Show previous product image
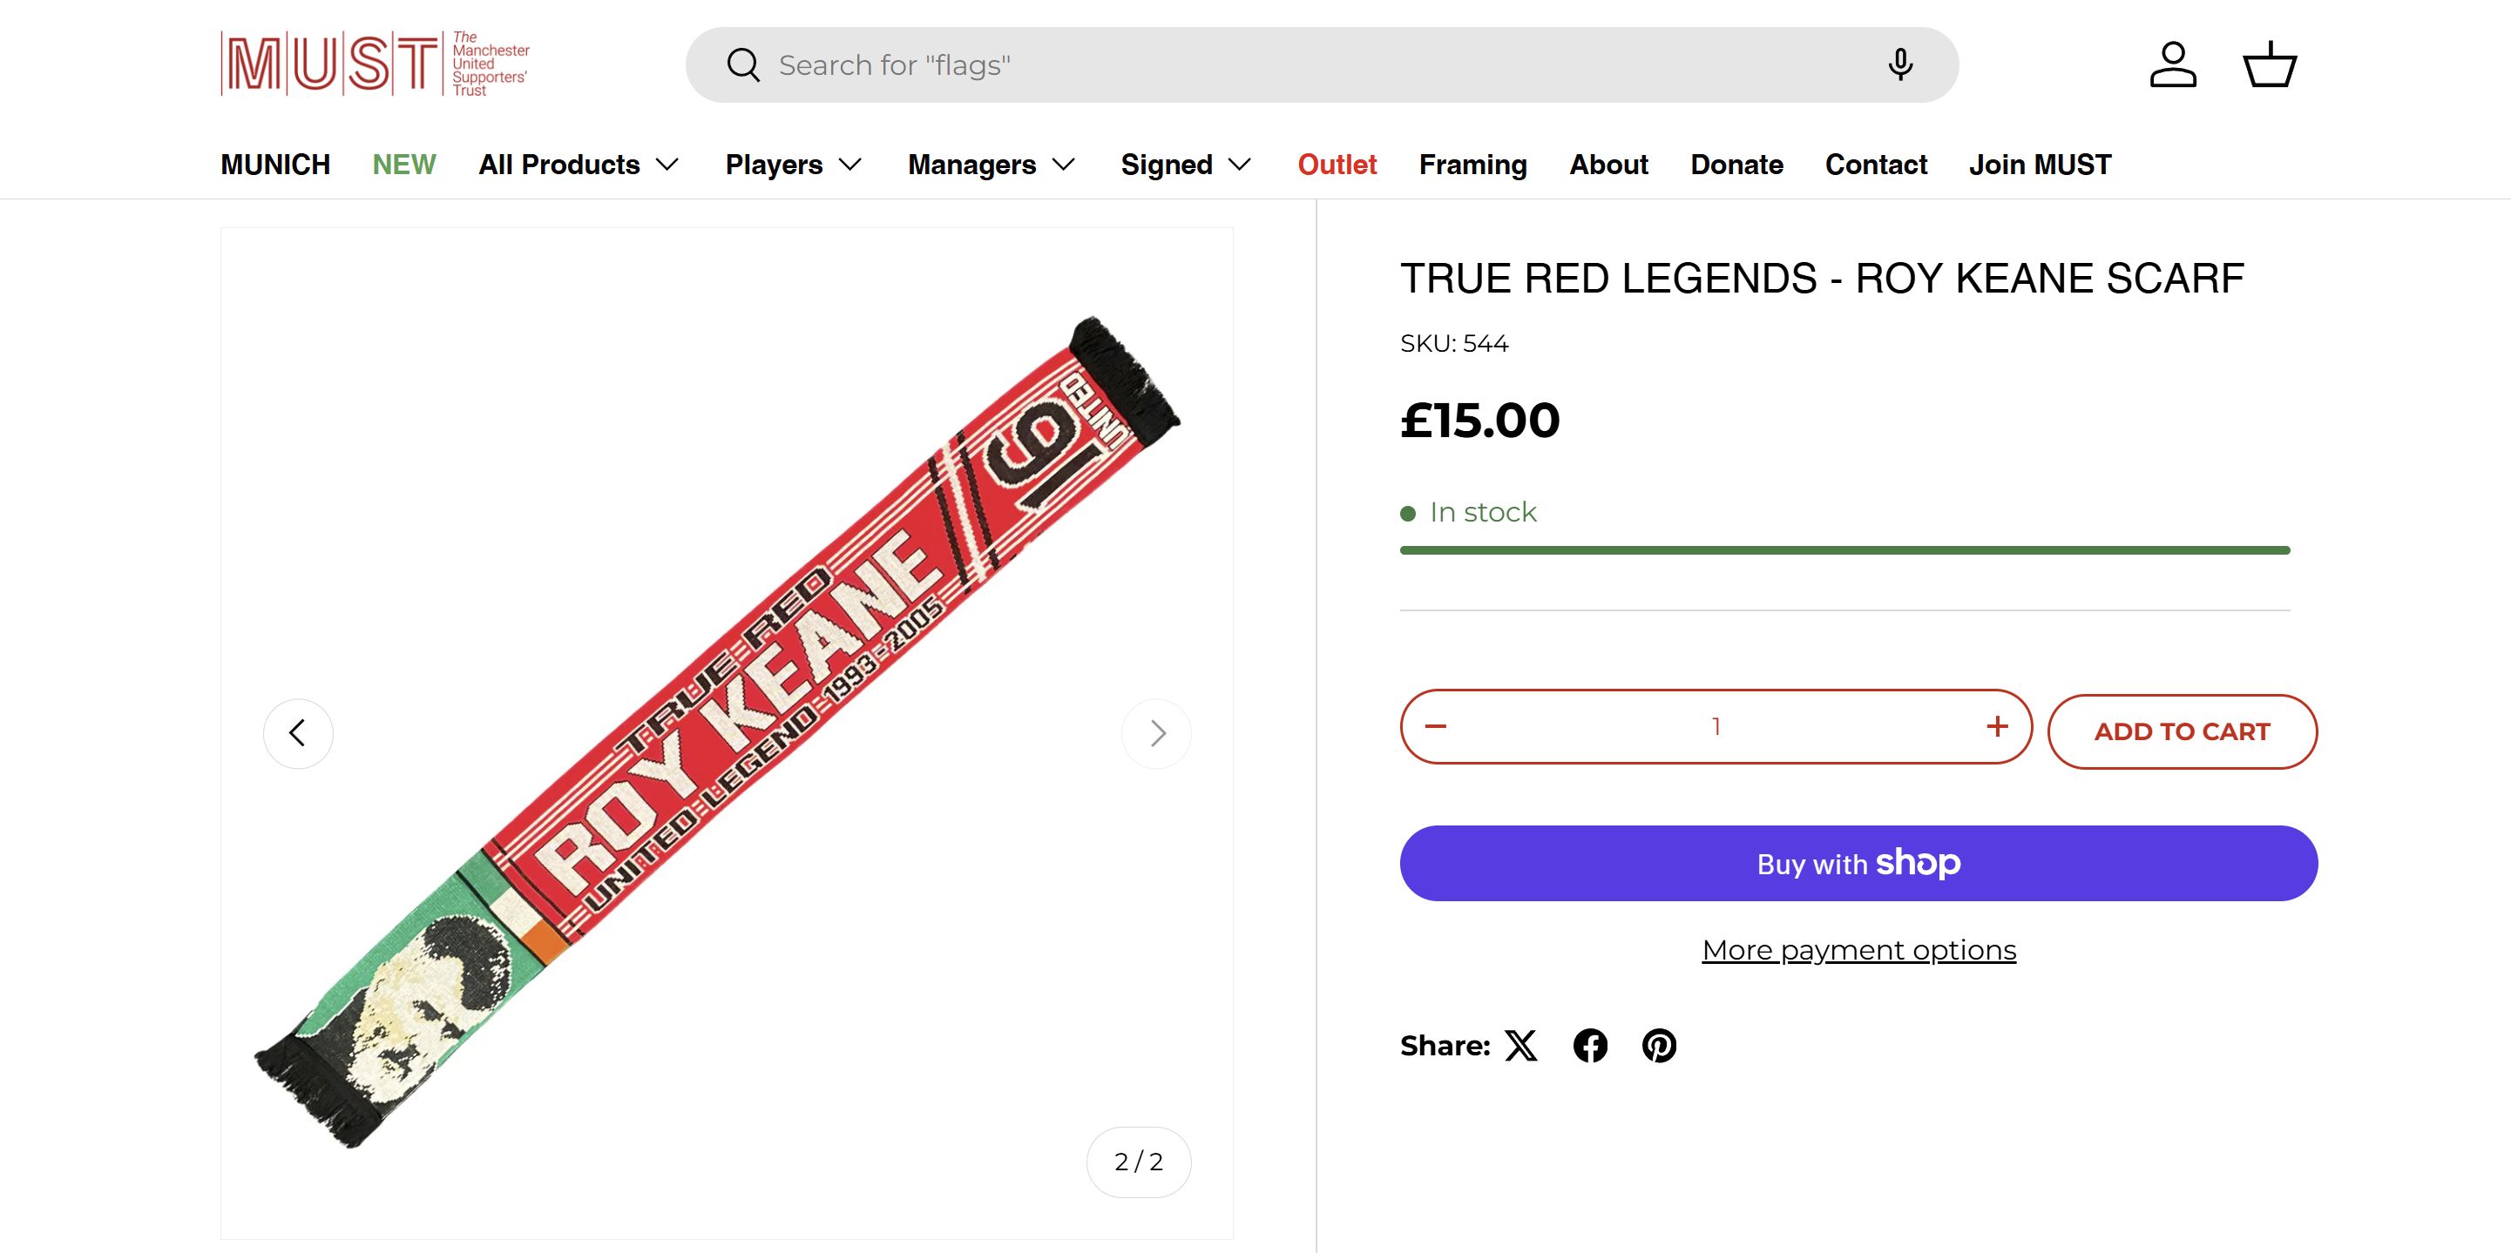The height and width of the screenshot is (1253, 2511). coord(298,732)
